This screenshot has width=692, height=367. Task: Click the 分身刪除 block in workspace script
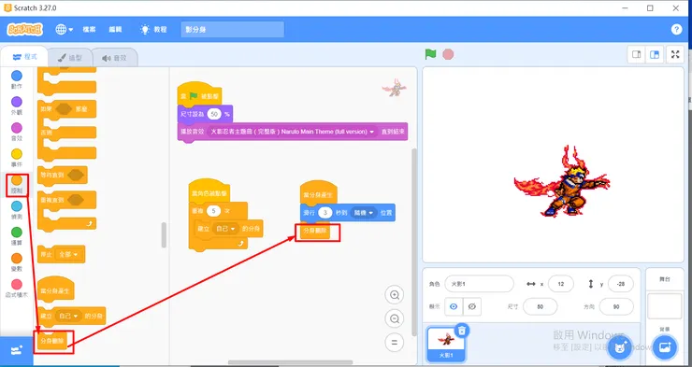point(315,231)
